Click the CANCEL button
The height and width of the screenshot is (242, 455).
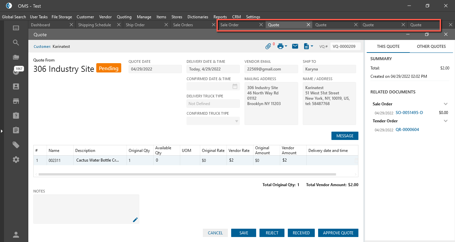point(215,233)
